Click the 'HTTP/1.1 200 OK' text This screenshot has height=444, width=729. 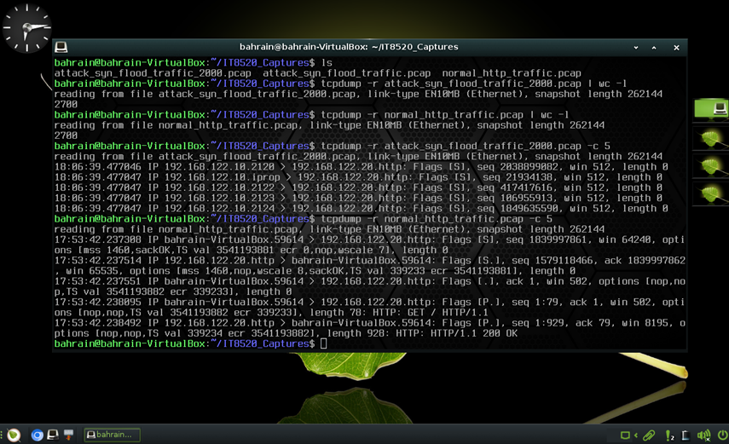(474, 333)
